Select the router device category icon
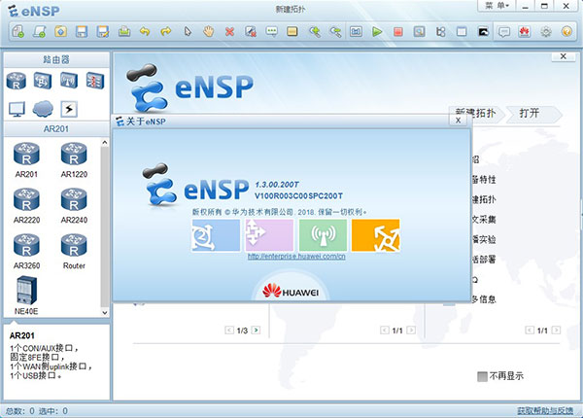Screen dimensions: 583x418 [x=16, y=81]
